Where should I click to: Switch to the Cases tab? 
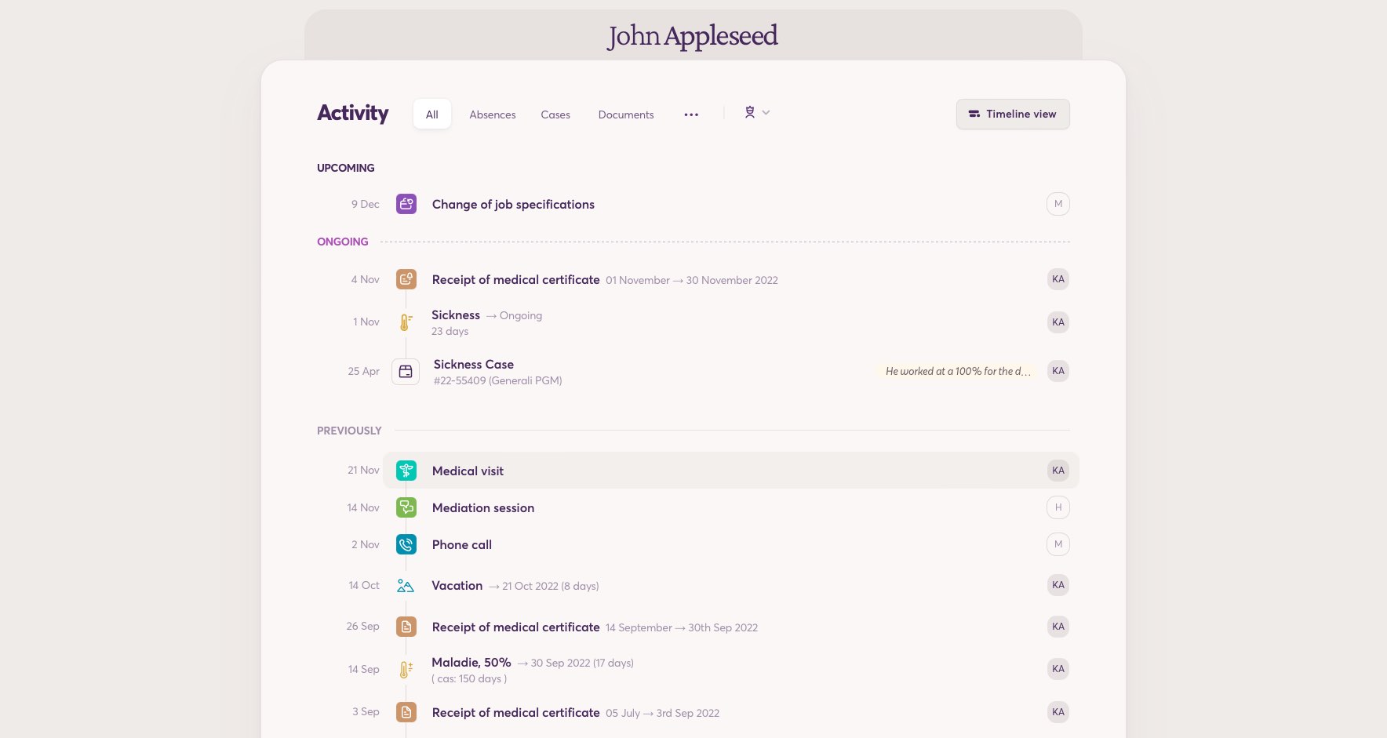click(555, 115)
